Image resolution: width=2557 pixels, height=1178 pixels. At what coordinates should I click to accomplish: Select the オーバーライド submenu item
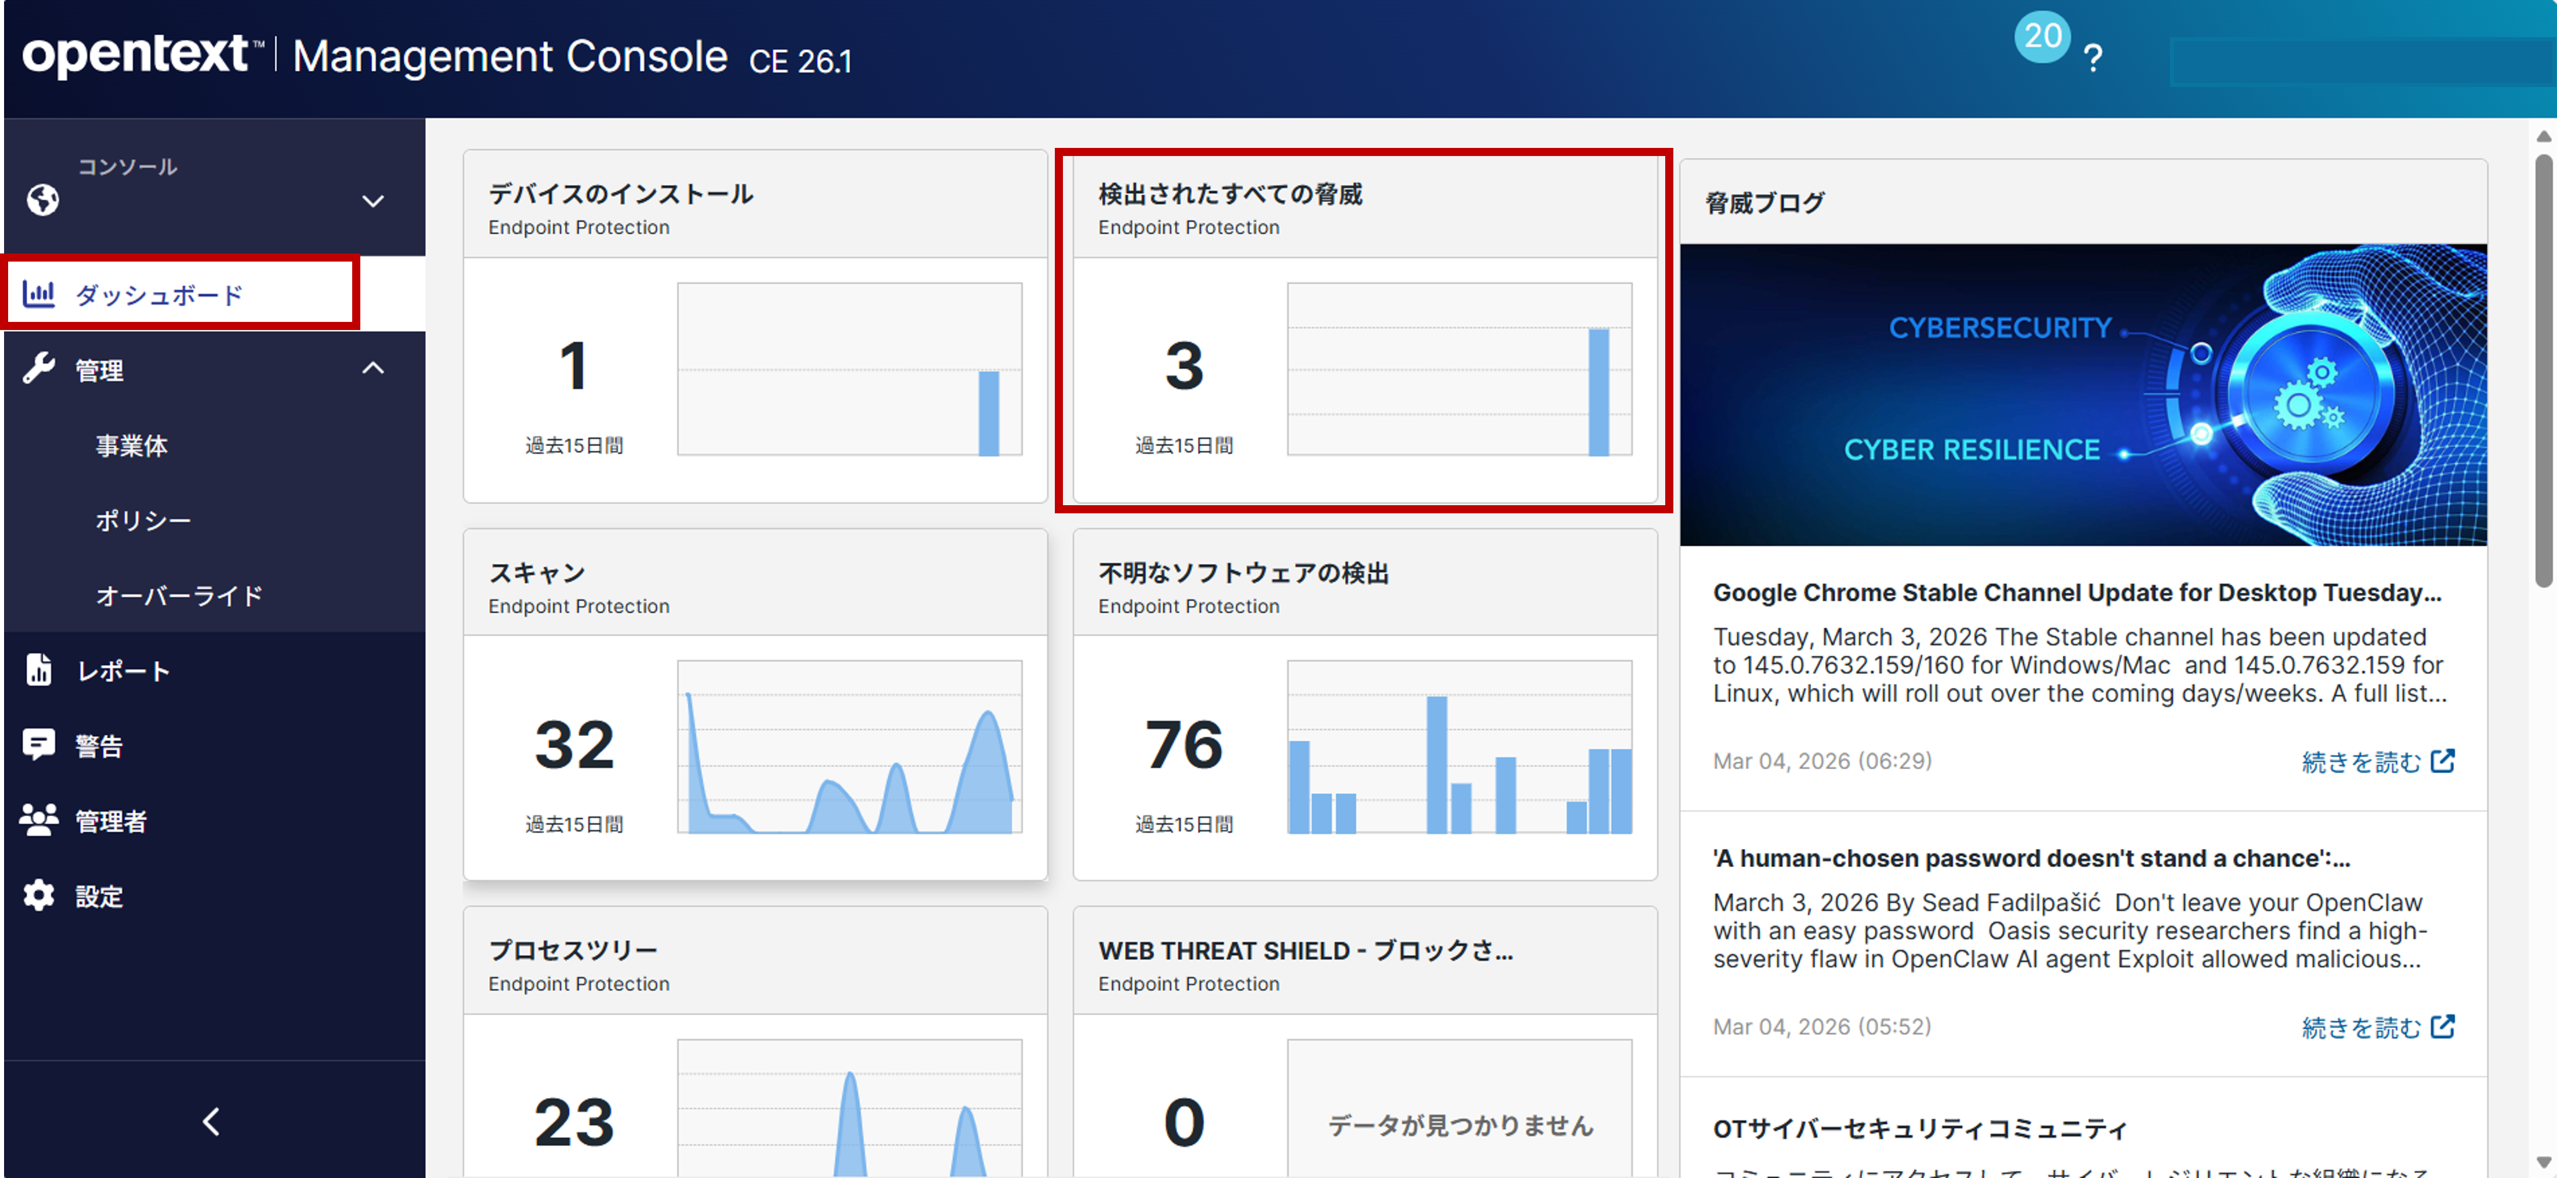click(179, 596)
